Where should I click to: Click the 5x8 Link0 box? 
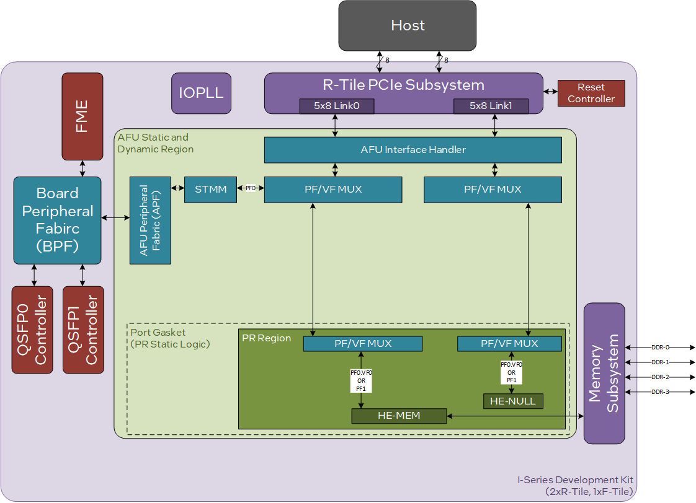337,106
